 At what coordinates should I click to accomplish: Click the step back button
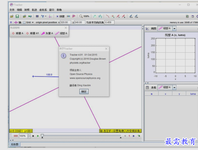(x=125, y=136)
